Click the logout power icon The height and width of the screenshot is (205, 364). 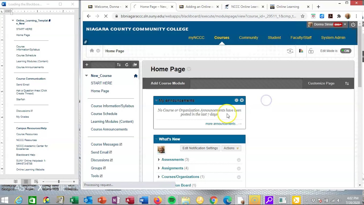pyautogui.click(x=353, y=24)
